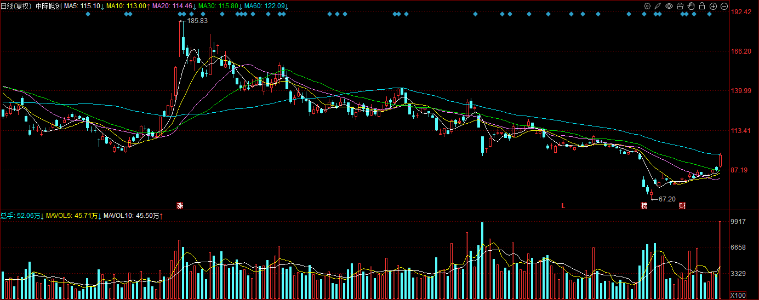Screen dimensions: 759x300
Task: Zoom out with the minus icon
Action: (x=724, y=6)
